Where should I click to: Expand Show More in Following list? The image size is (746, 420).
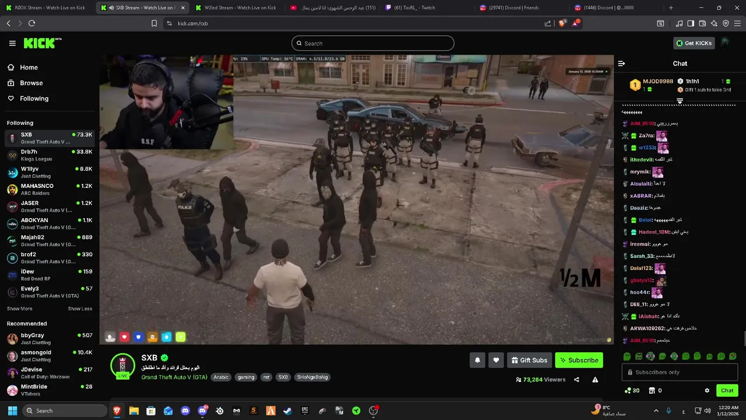[x=20, y=309]
